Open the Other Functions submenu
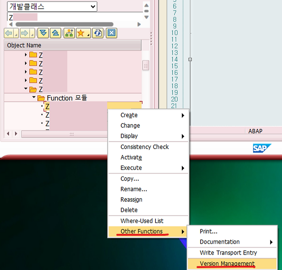Image resolution: width=282 pixels, height=270 pixels. (x=141, y=232)
